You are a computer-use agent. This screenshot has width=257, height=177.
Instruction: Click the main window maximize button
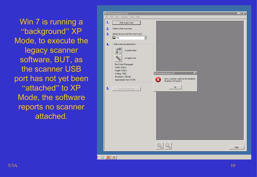pyautogui.click(x=241, y=13)
